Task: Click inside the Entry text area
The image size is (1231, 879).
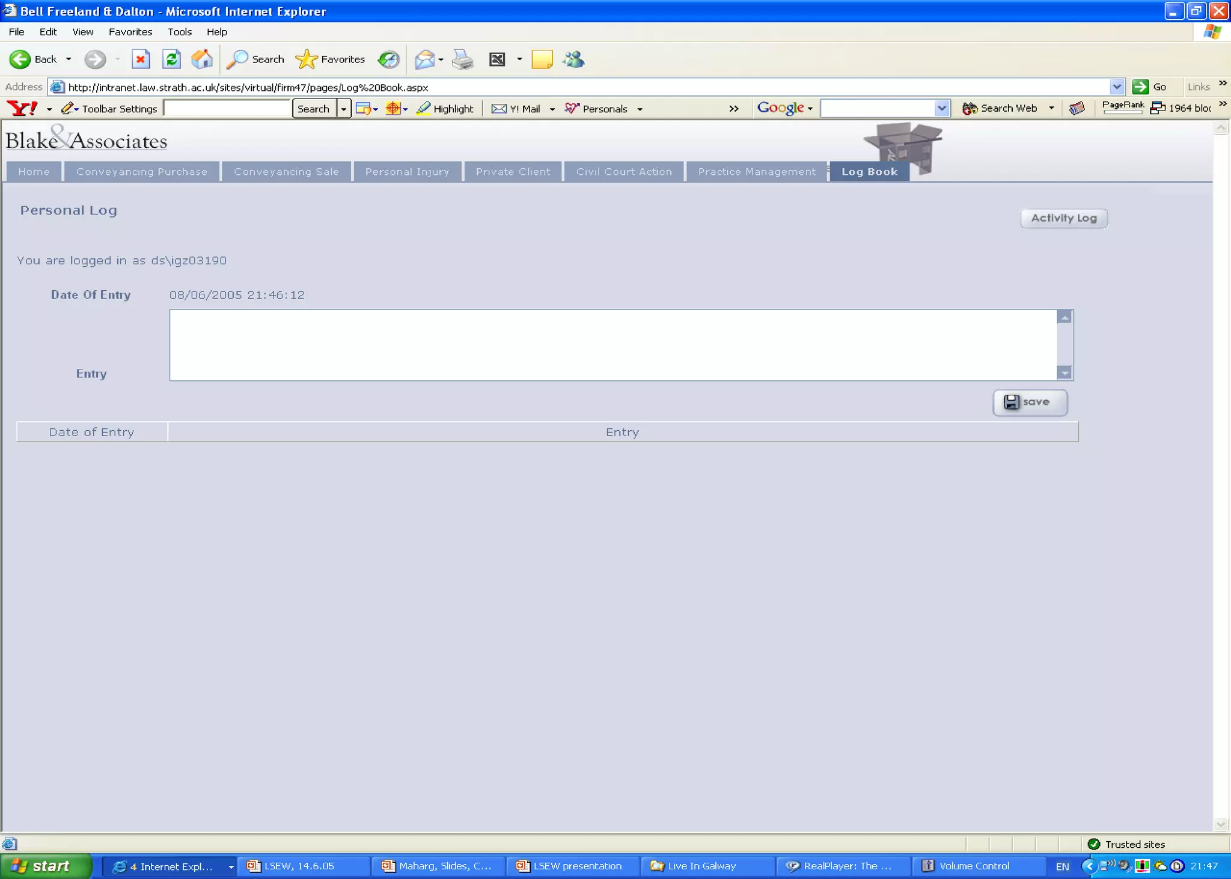Action: 612,345
